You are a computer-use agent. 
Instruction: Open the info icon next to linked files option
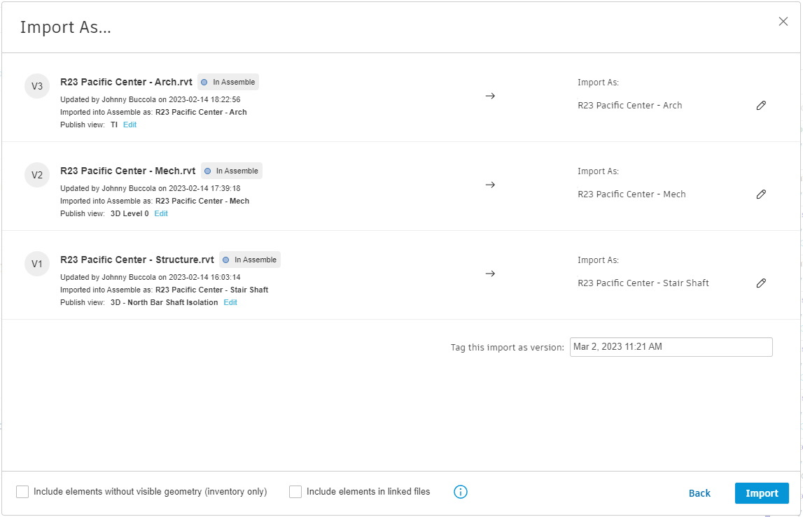click(x=460, y=492)
